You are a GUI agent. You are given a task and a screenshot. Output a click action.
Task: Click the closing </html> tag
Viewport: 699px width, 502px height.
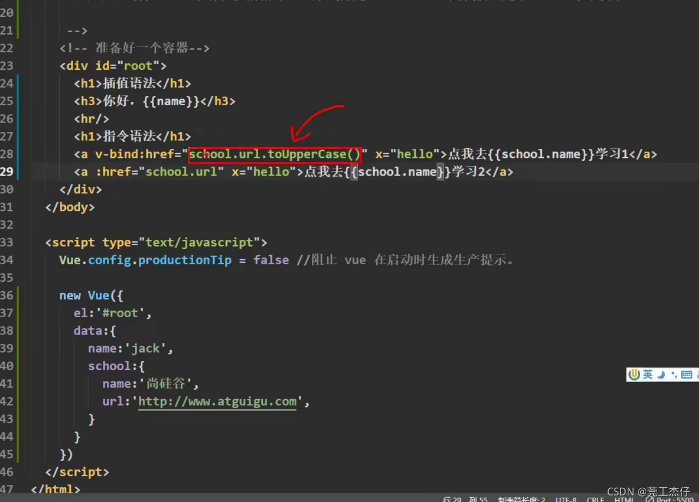pos(56,489)
